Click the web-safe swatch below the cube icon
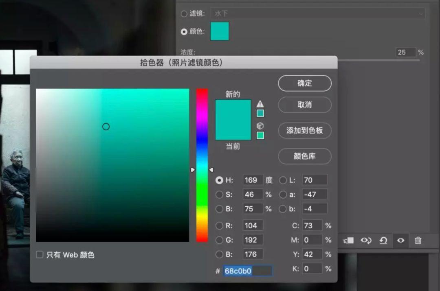The image size is (440, 291). [x=260, y=136]
